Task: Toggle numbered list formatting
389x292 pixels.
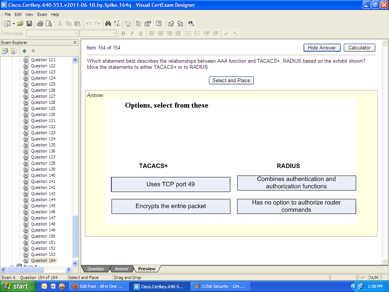Action: [189, 33]
